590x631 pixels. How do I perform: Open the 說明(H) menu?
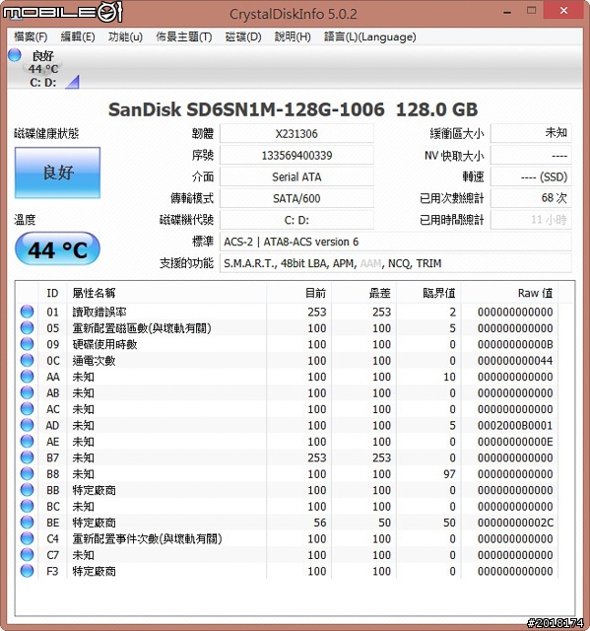tap(293, 37)
